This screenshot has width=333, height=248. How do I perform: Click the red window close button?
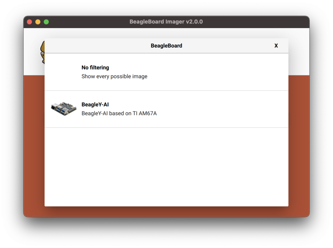click(30, 22)
